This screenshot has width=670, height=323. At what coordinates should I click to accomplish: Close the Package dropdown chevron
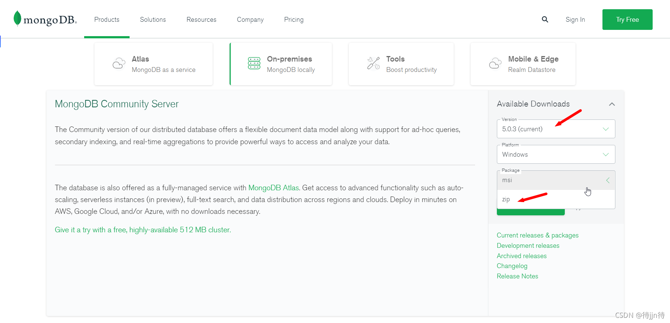[608, 180]
